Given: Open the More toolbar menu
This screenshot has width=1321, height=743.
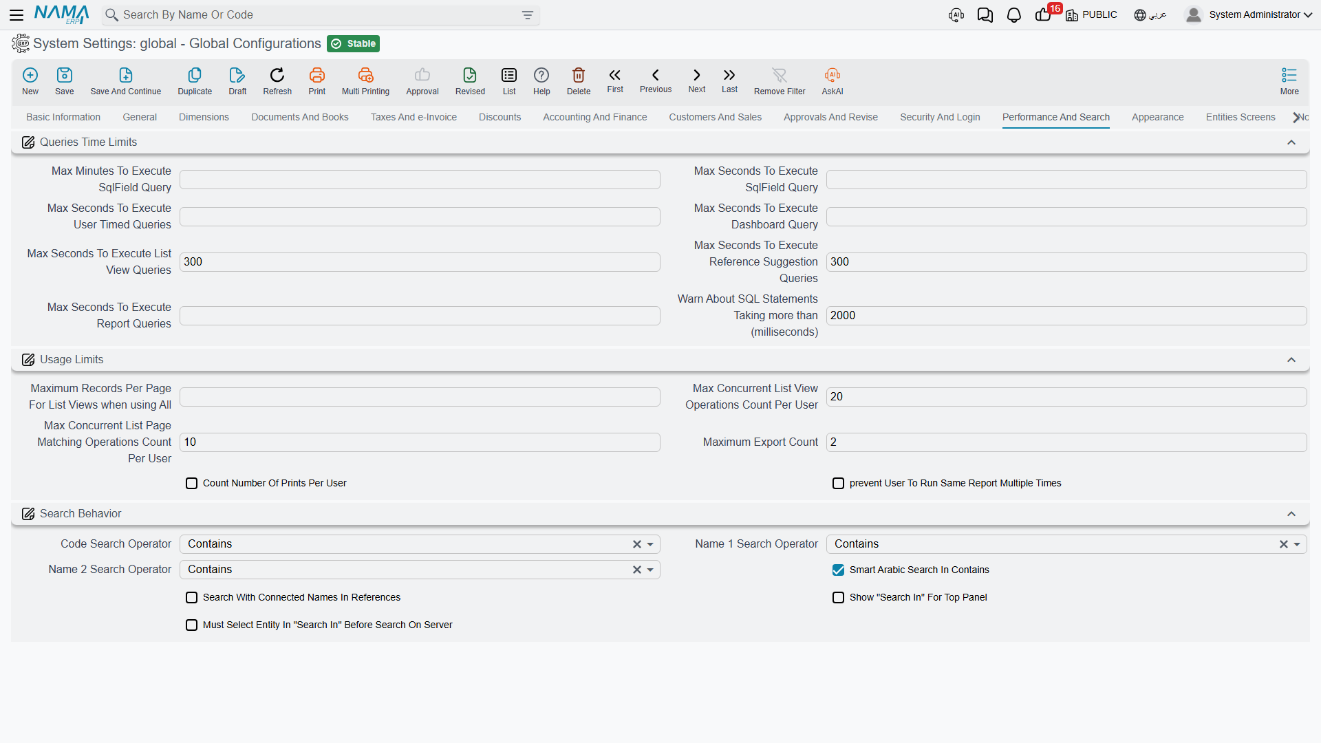Looking at the screenshot, I should 1289,81.
